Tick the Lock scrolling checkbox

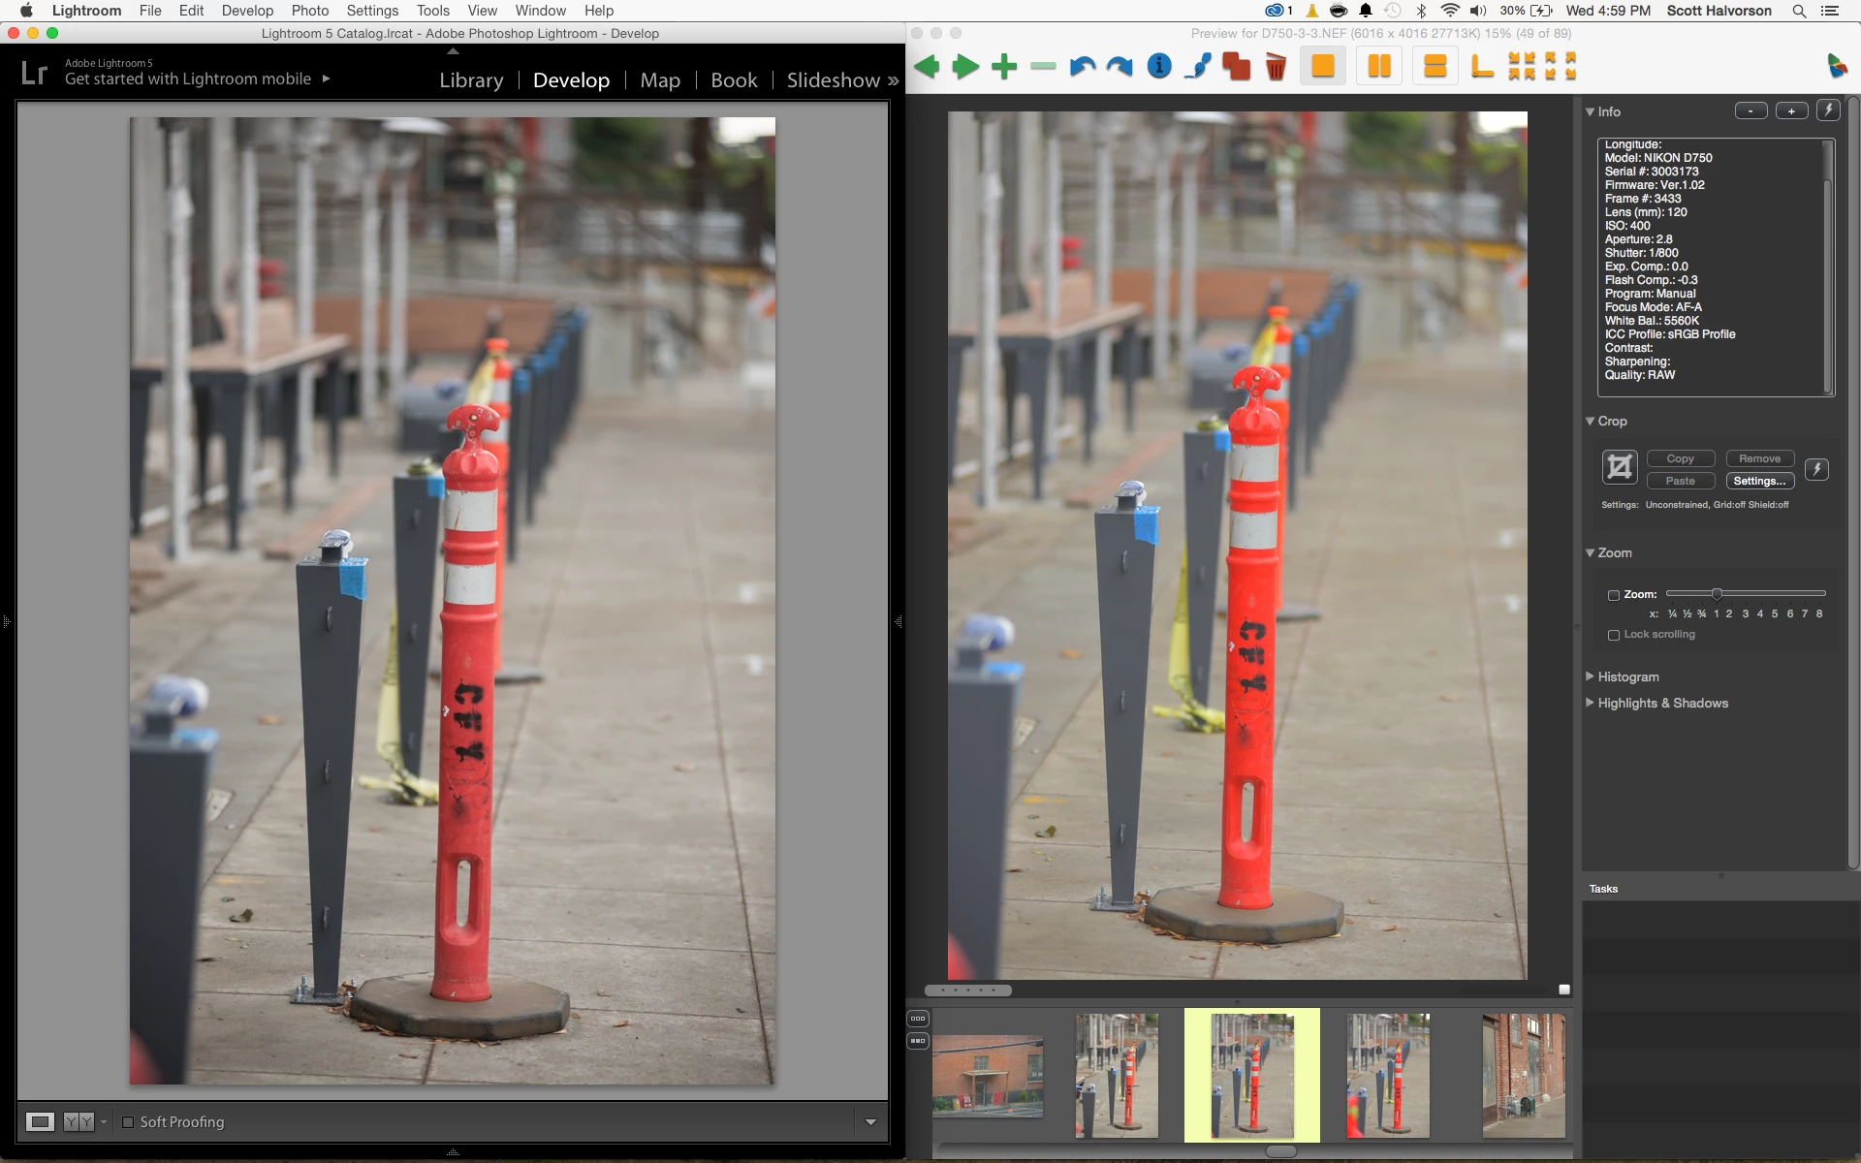coord(1614,635)
